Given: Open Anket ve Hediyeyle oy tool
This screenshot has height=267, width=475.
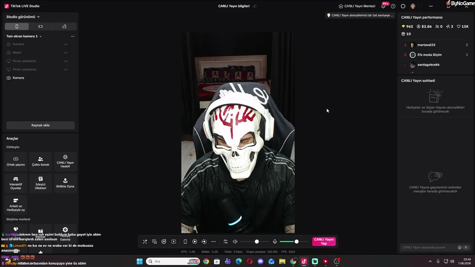Looking at the screenshot, I should coord(16,205).
